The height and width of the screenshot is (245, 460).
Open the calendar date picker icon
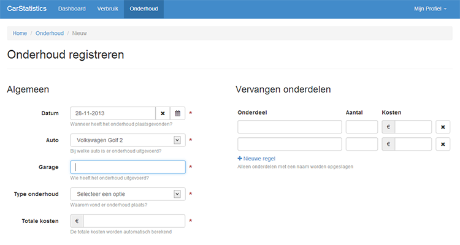(x=177, y=113)
